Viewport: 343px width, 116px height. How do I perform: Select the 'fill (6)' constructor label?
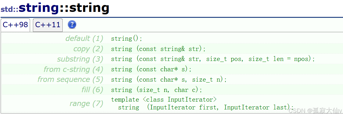[x=92, y=90]
